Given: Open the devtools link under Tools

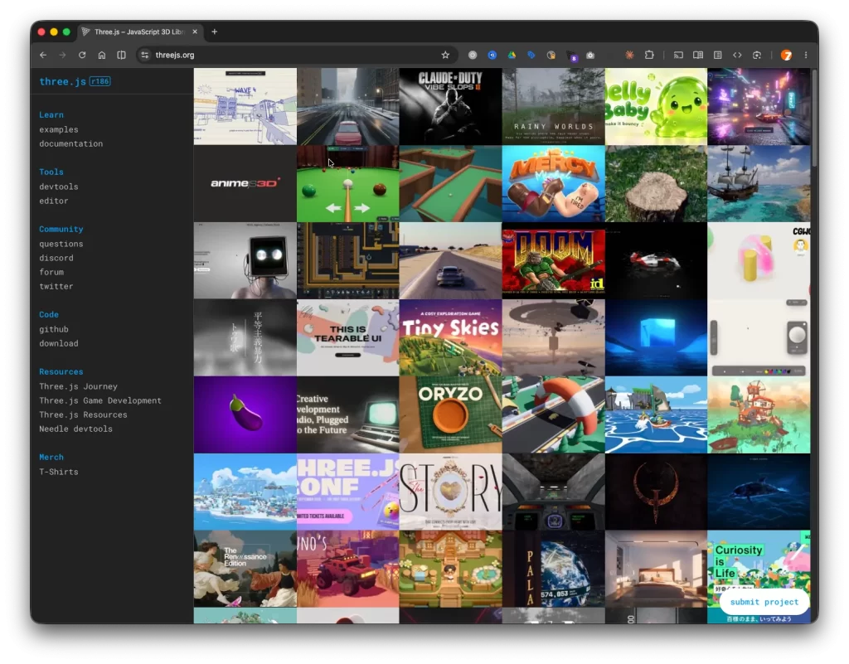Looking at the screenshot, I should pos(59,187).
